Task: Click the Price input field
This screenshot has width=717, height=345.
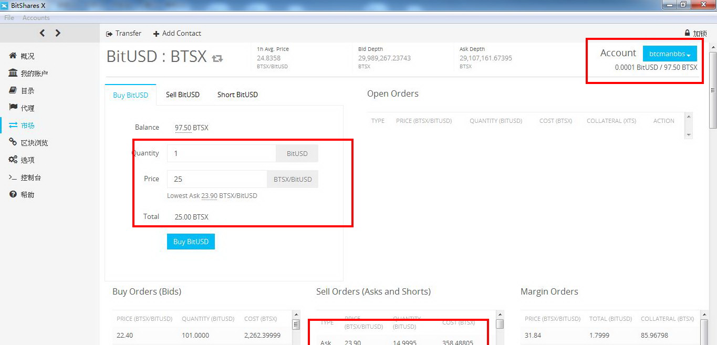Action: (217, 179)
